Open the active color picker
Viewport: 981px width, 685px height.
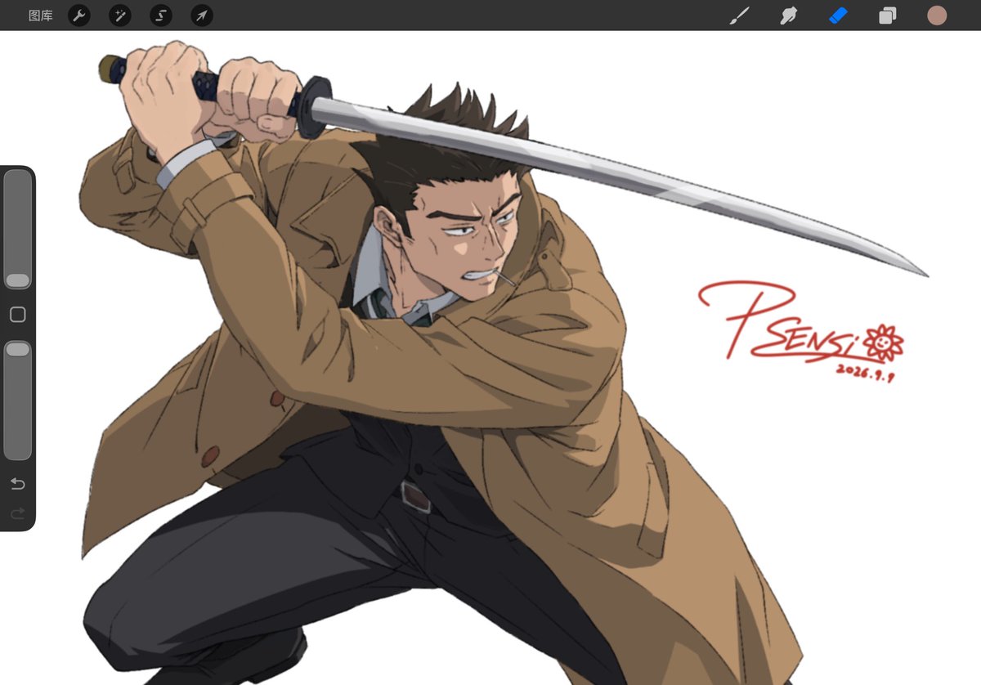pyautogui.click(x=937, y=16)
